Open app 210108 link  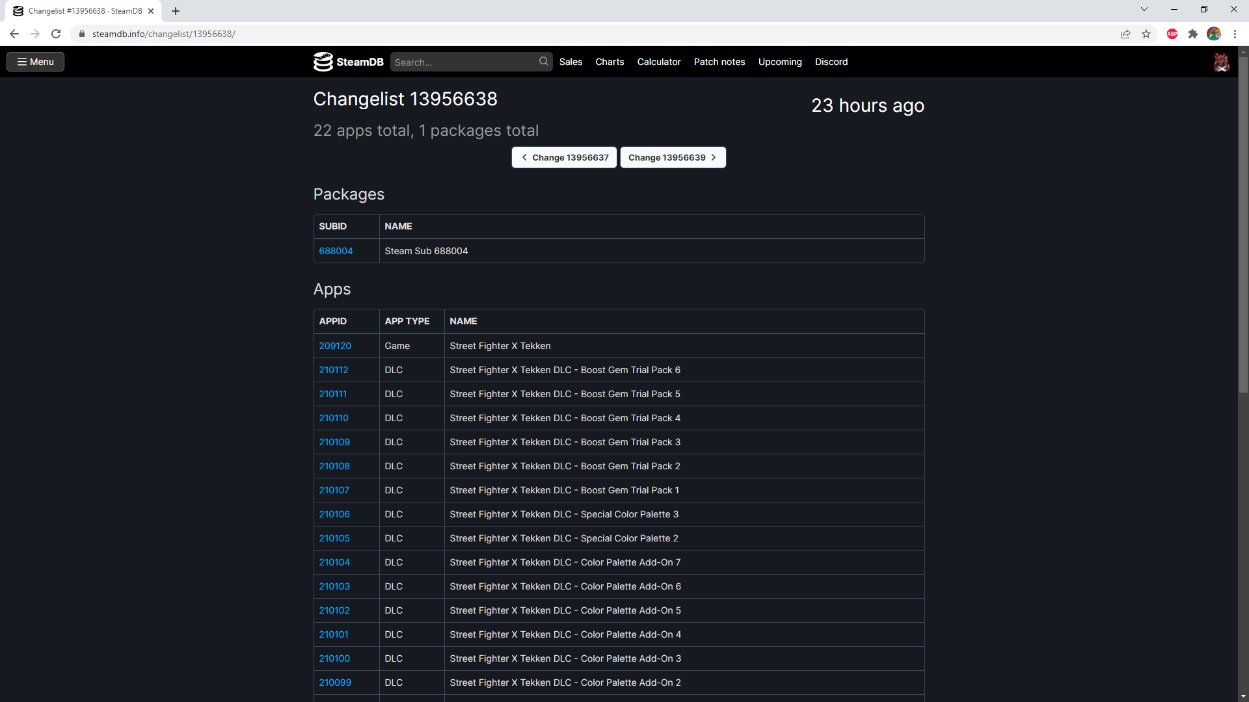pos(334,466)
